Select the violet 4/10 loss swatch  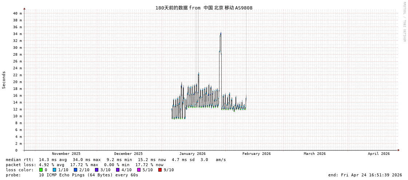click(118, 170)
